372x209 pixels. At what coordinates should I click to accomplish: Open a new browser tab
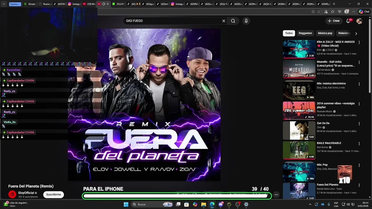click(x=334, y=4)
